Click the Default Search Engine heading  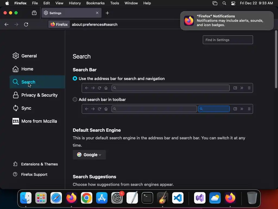(97, 130)
